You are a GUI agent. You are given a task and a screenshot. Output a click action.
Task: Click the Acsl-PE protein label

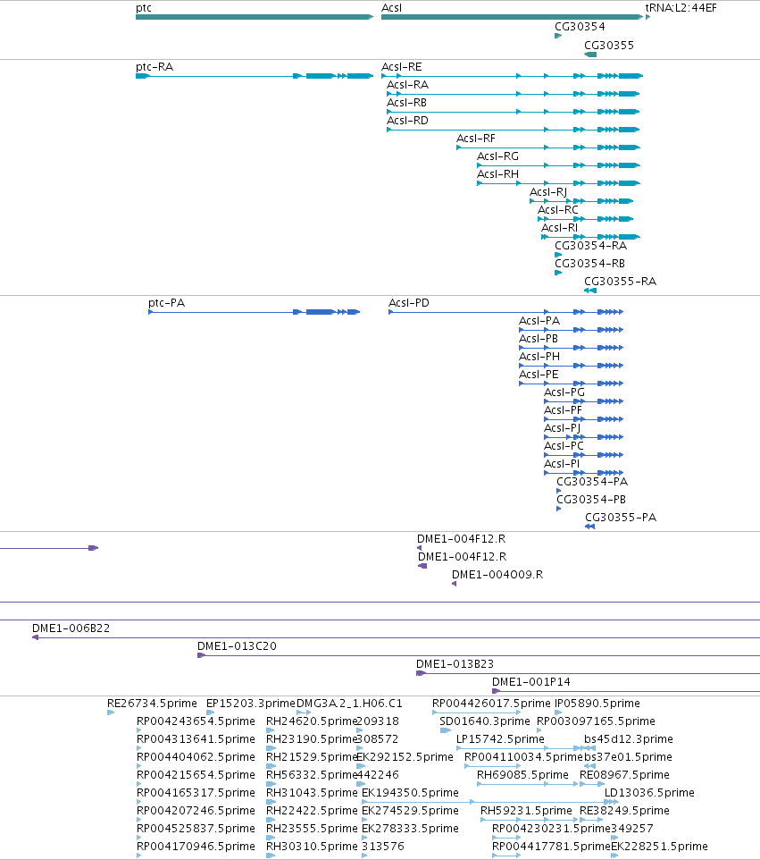pyautogui.click(x=539, y=374)
